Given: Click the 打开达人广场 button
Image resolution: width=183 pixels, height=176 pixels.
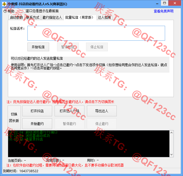Looking at the screenshot, I should pos(70,111).
